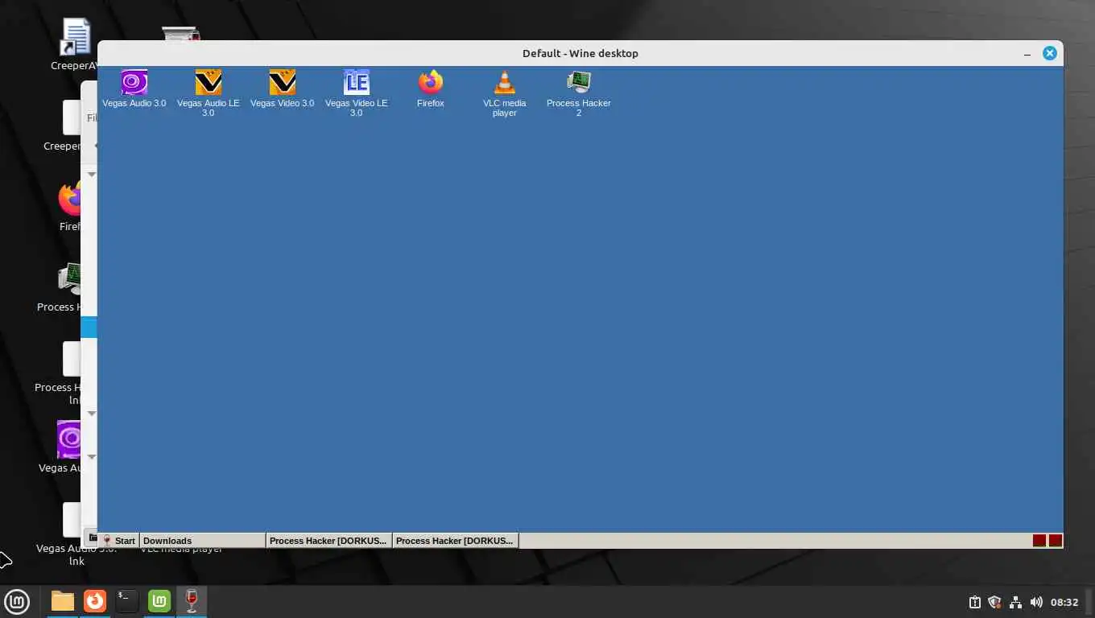Click the Firefox icon inside the Wine desktop
This screenshot has width=1095, height=618.
click(x=430, y=82)
